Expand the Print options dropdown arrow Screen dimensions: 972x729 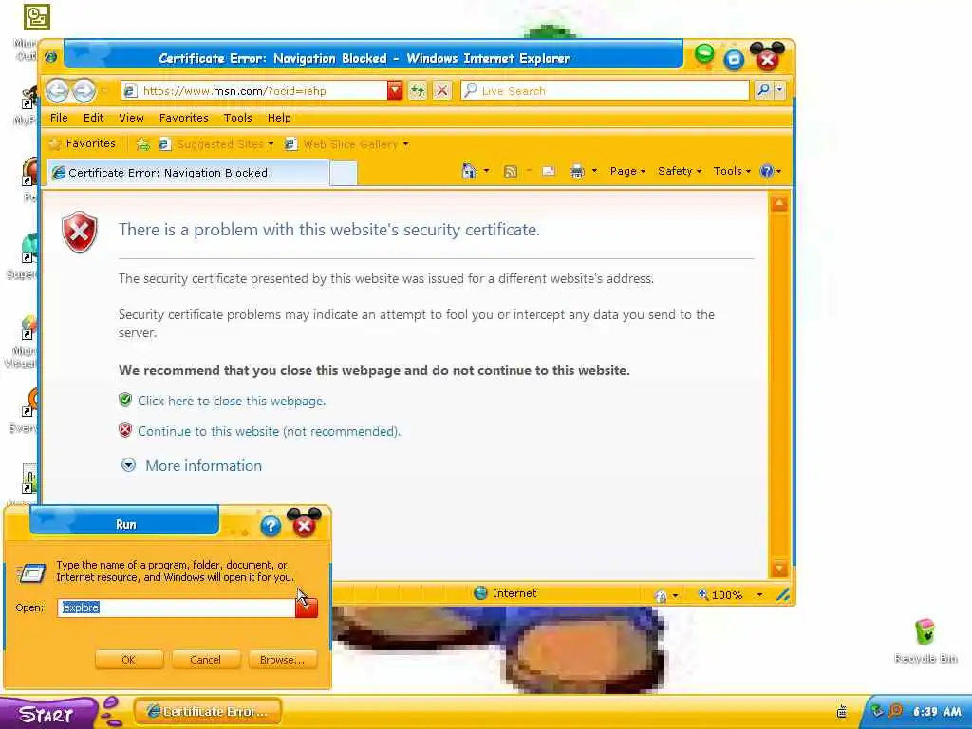click(594, 171)
